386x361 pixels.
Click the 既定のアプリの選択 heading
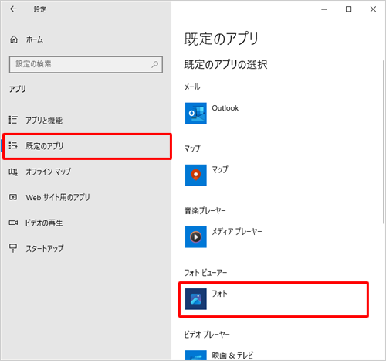tap(225, 64)
